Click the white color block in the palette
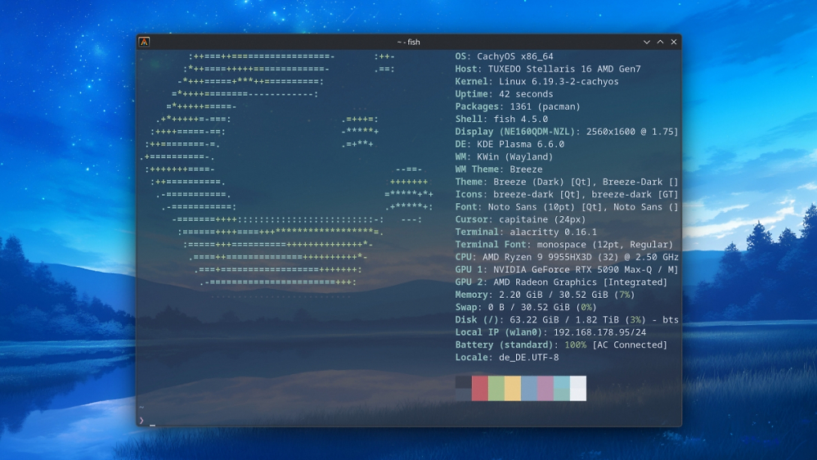Image resolution: width=817 pixels, height=460 pixels. pyautogui.click(x=578, y=388)
